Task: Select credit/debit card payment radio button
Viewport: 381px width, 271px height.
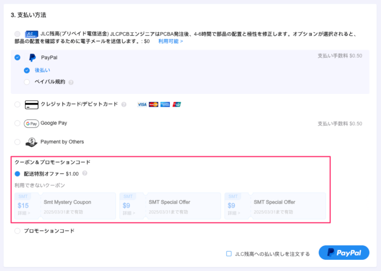Action: 18,105
